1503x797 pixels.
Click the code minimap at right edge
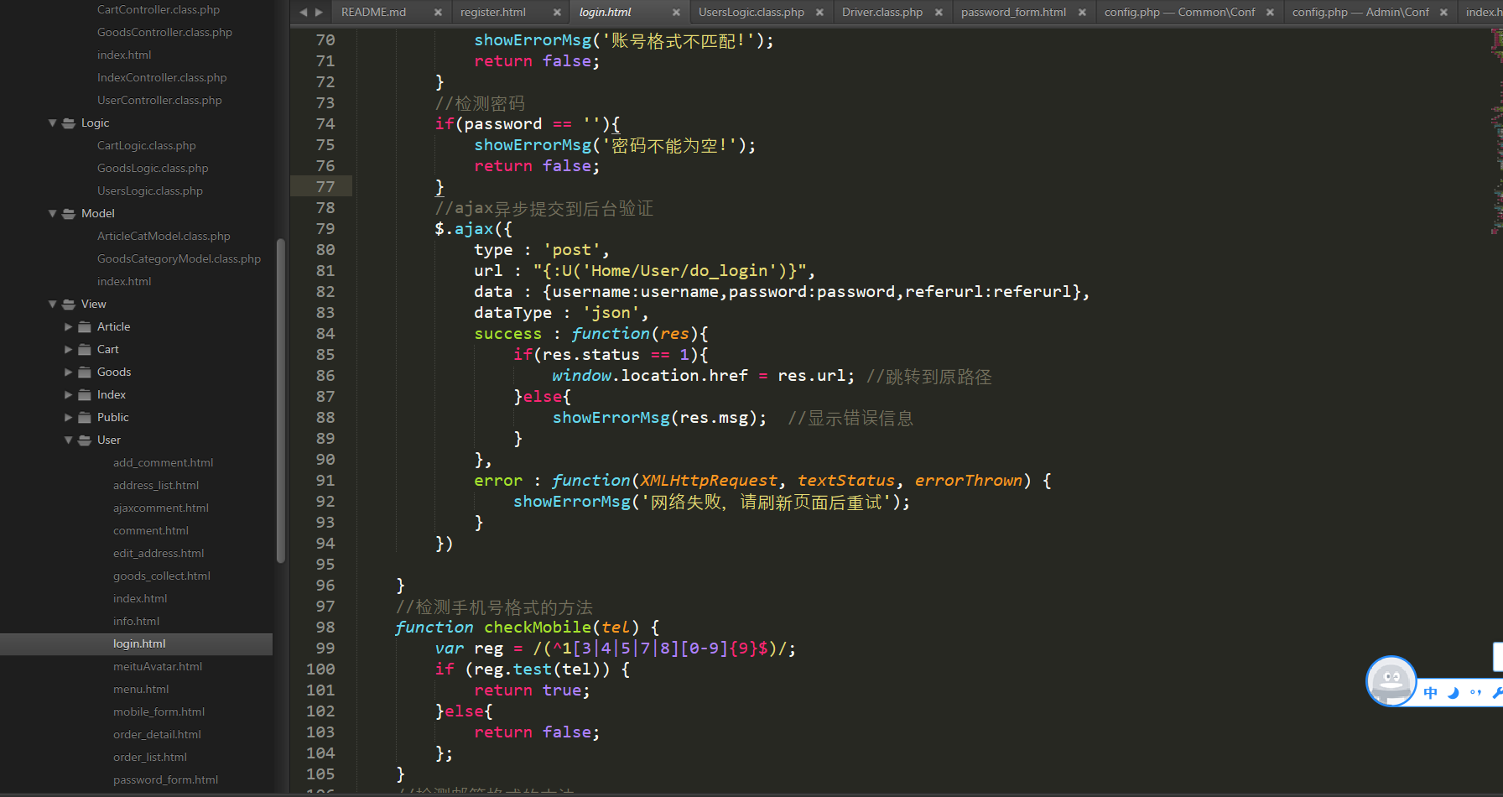(x=1497, y=130)
